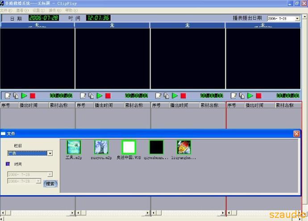Image resolution: width=308 pixels, height=221 pixels.
Task: Toggle the 时间 checkbox in the 文件 dialog
Action: click(8, 164)
